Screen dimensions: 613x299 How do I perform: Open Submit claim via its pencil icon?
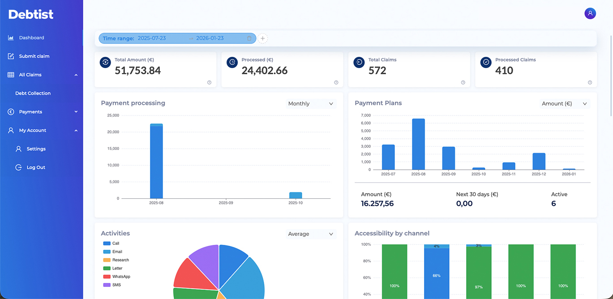click(x=10, y=56)
